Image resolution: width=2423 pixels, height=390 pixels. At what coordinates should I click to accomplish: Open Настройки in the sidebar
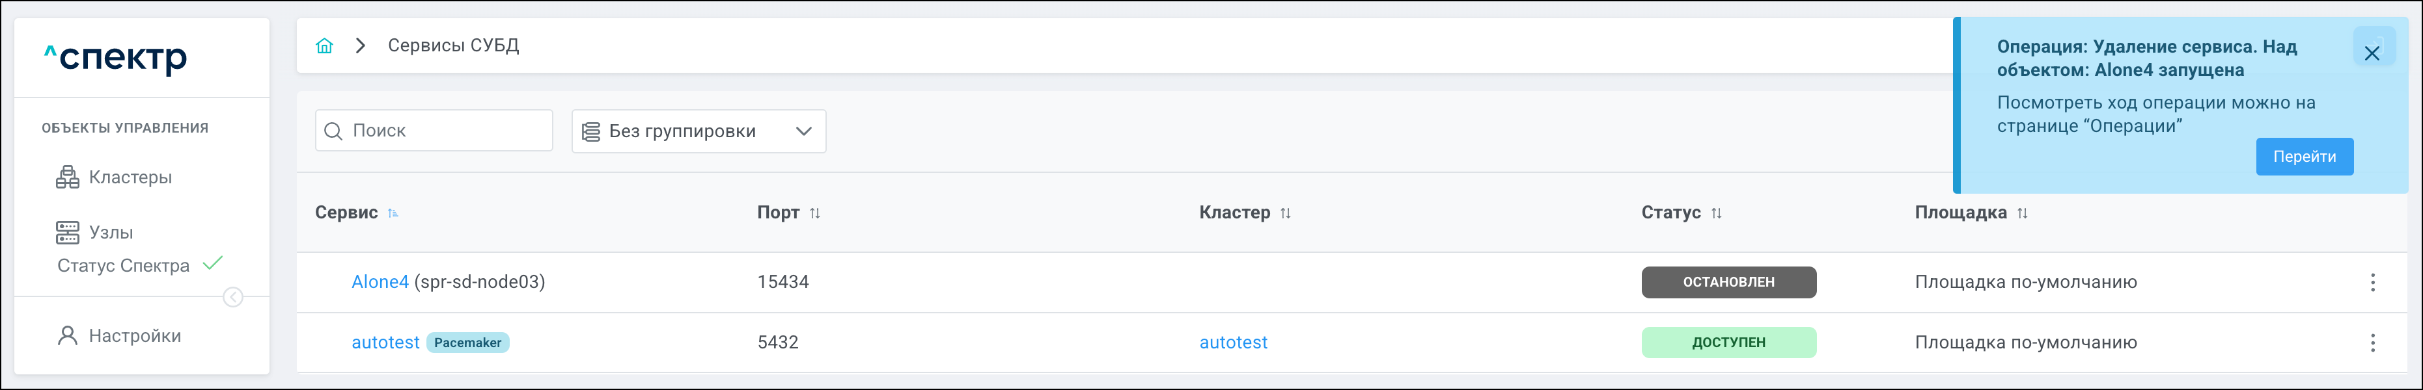[133, 335]
